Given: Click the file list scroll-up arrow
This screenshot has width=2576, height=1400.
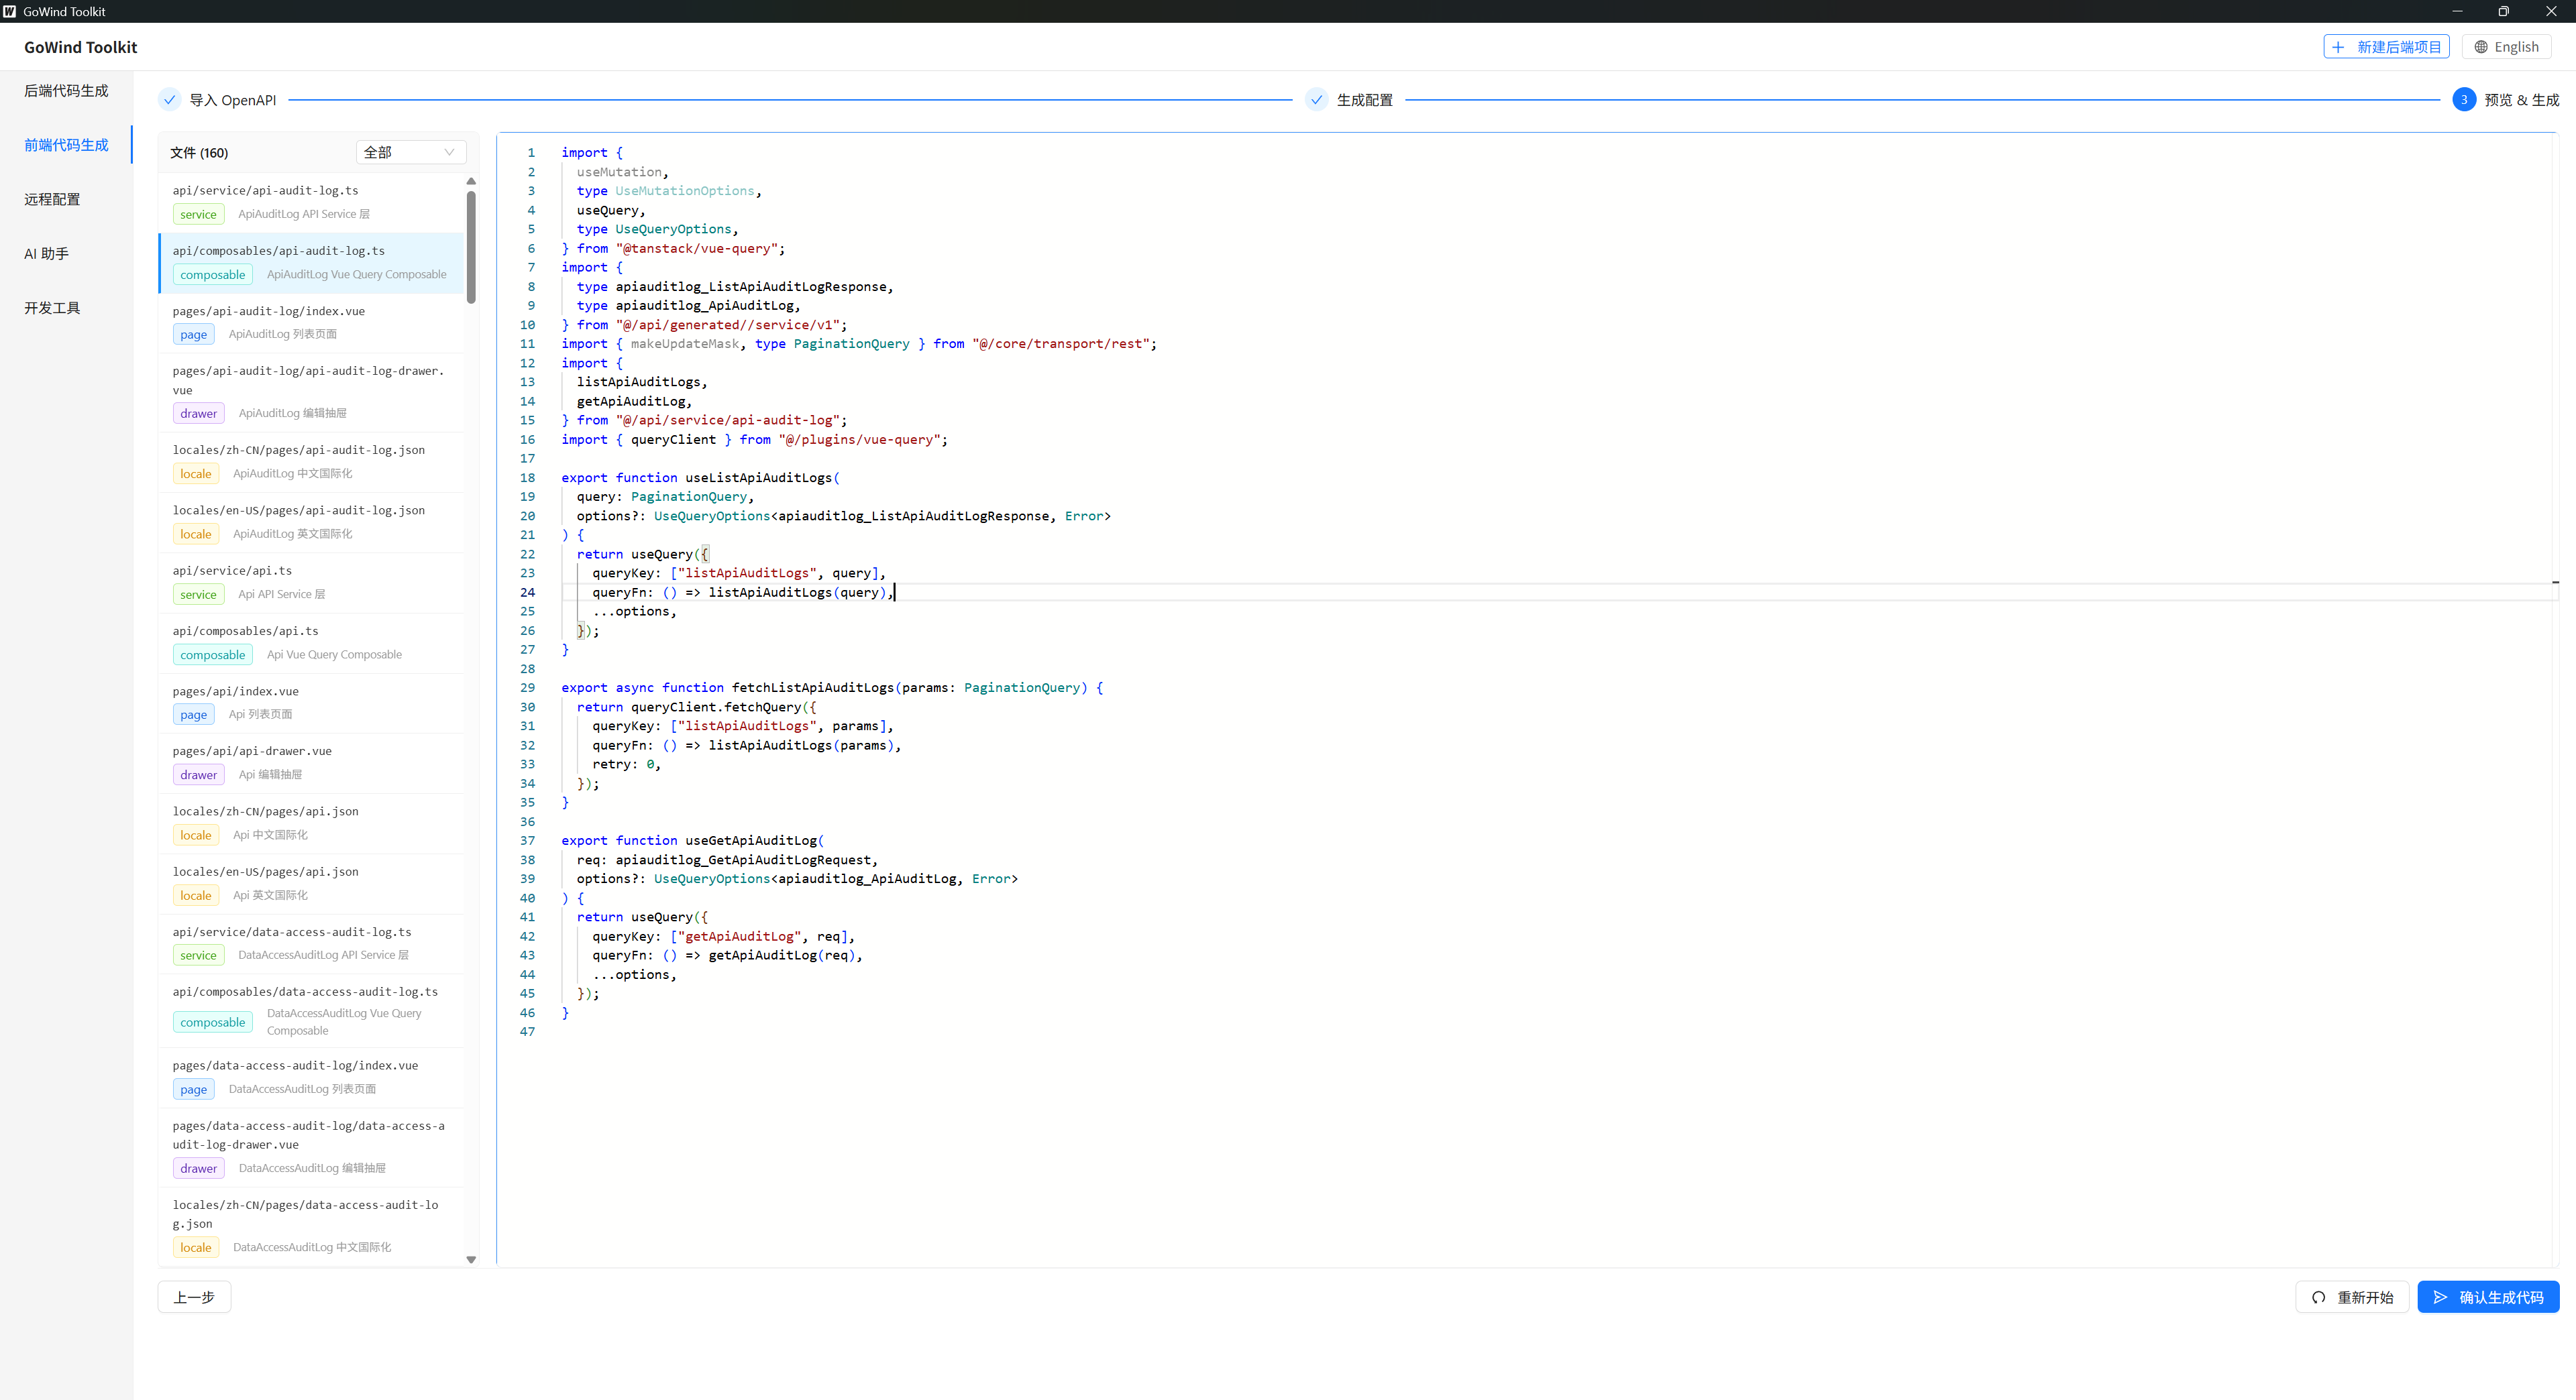Looking at the screenshot, I should click(x=471, y=181).
